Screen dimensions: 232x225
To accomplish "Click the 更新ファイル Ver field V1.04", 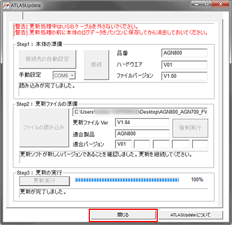I will [x=142, y=122].
